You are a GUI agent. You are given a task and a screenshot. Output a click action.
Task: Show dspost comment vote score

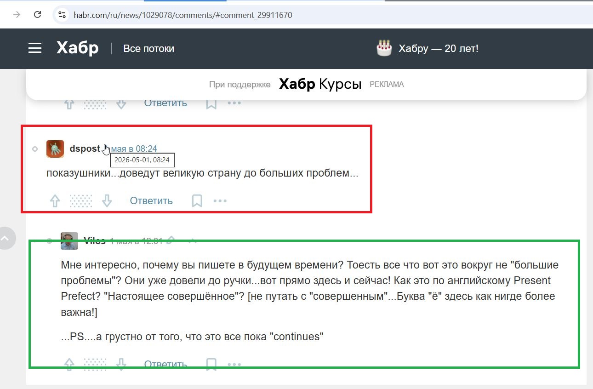81,201
